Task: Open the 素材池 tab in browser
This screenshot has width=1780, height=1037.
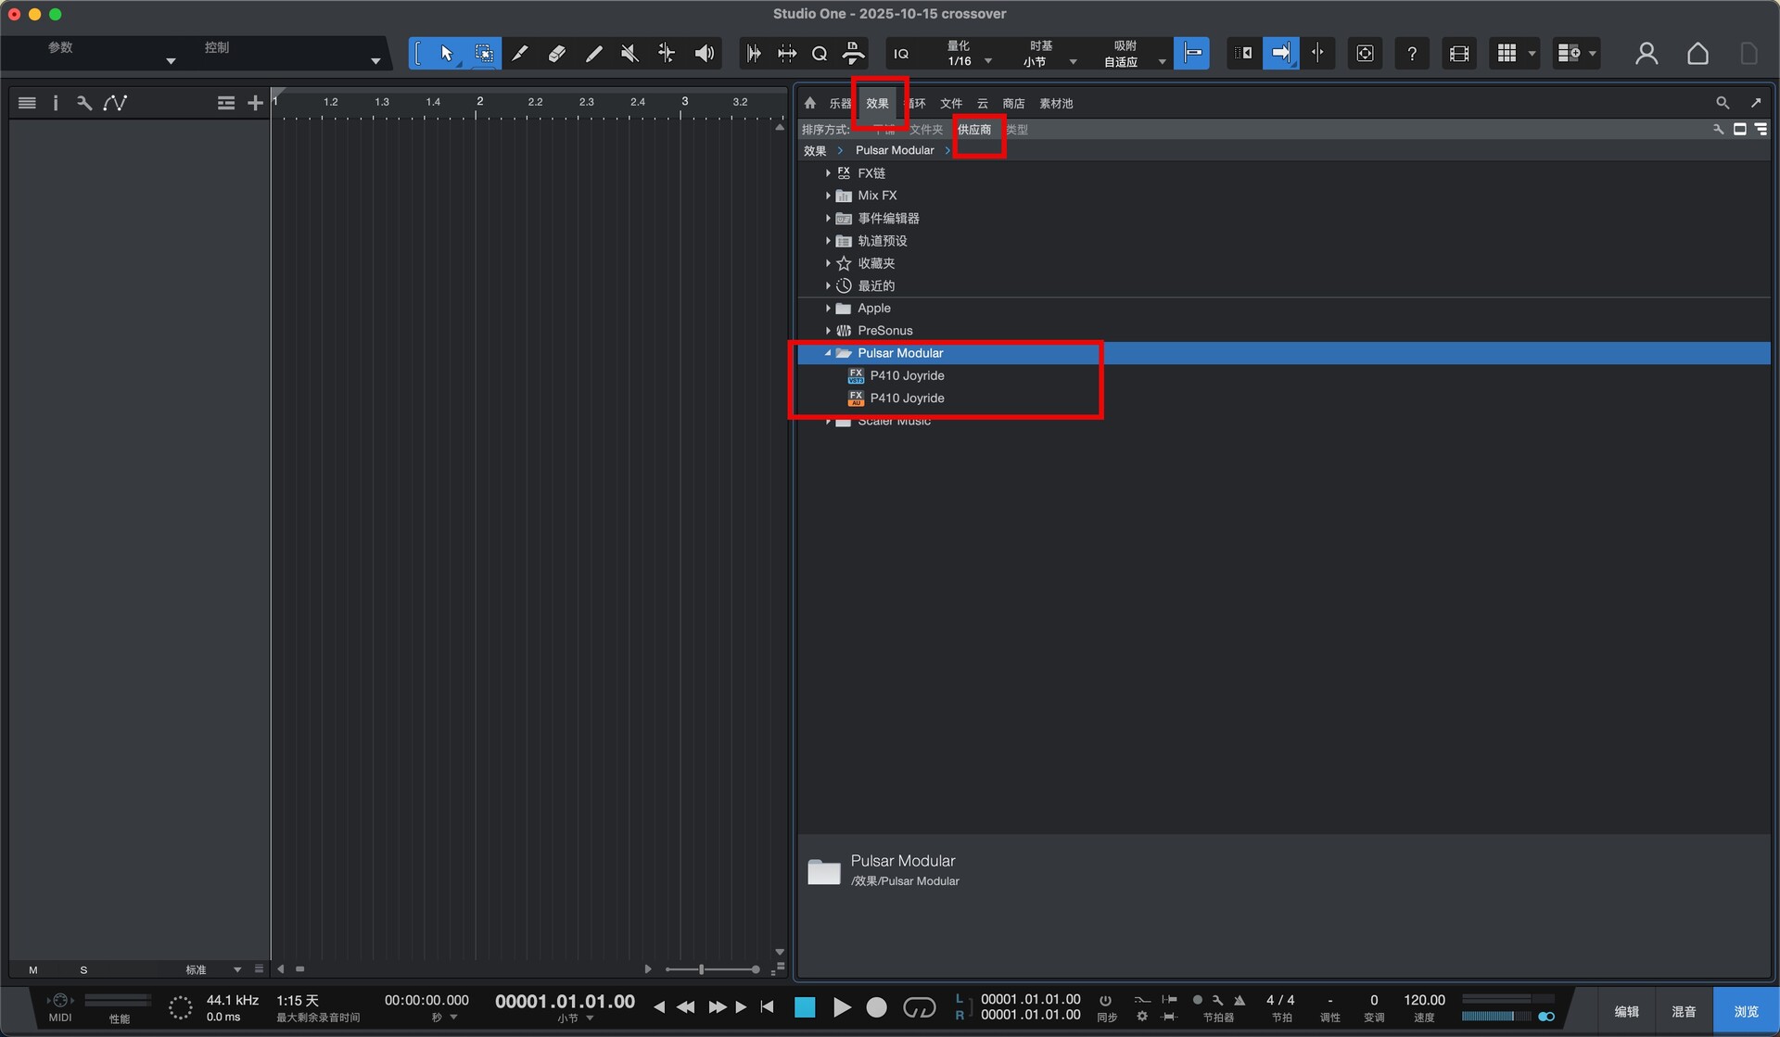Action: [x=1055, y=104]
